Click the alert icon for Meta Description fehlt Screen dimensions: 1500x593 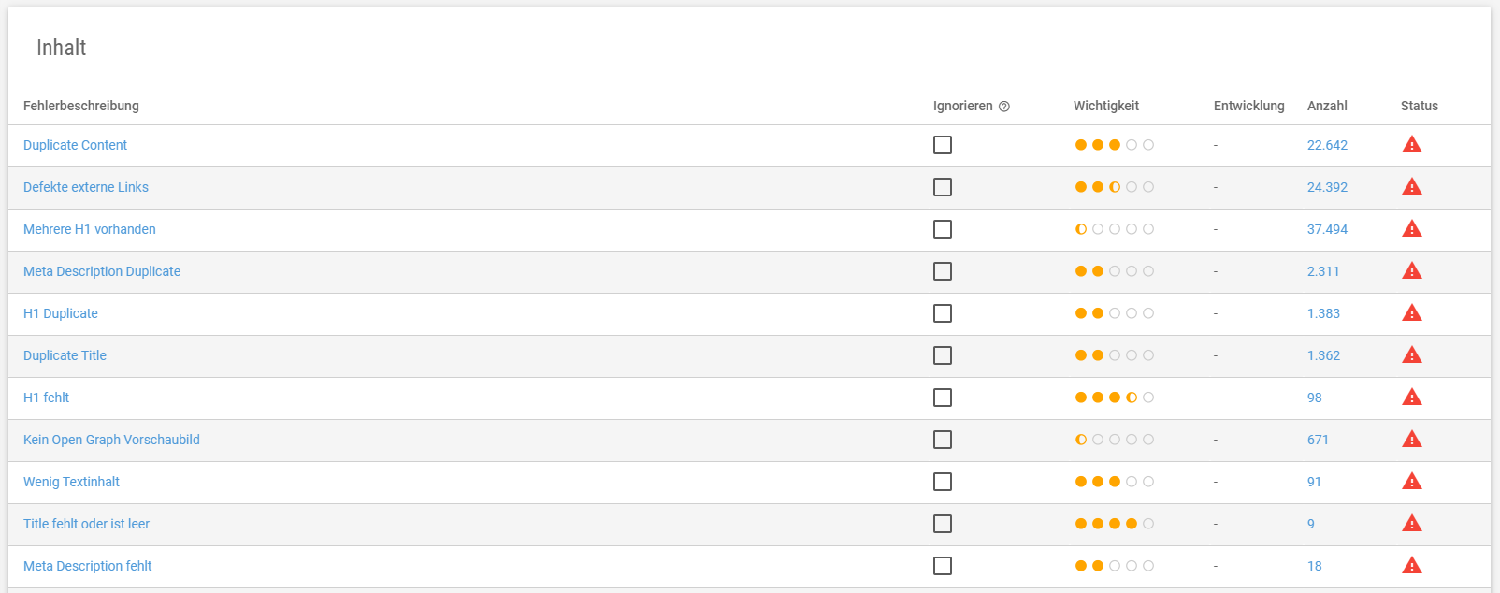pyautogui.click(x=1412, y=565)
